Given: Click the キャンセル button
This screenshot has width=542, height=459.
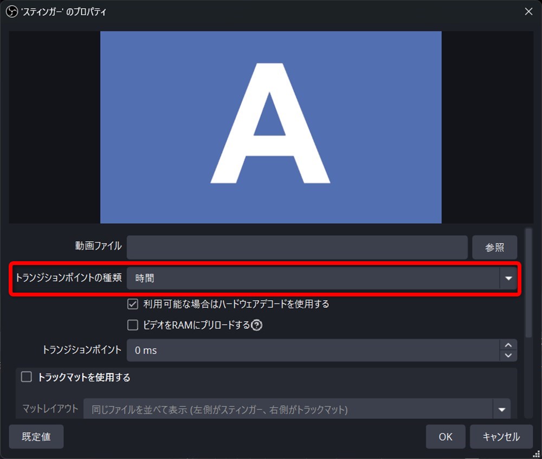Looking at the screenshot, I should pyautogui.click(x=501, y=437).
